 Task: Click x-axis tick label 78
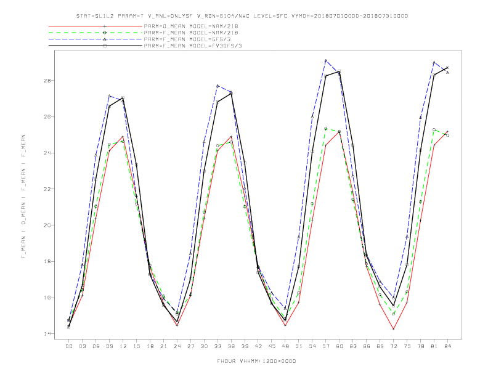click(420, 346)
